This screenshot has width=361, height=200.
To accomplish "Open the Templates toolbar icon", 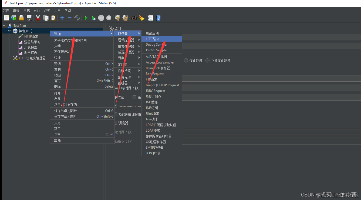I will coord(14,18).
